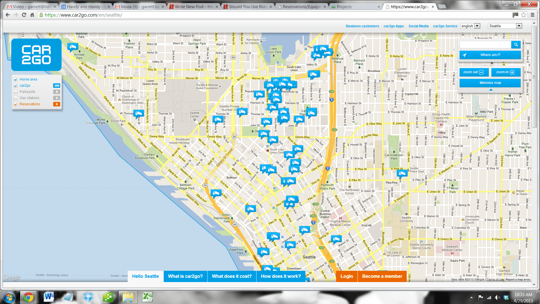Screen dimensions: 540x304
Task: Click the search magnifier button
Action: coord(516,44)
